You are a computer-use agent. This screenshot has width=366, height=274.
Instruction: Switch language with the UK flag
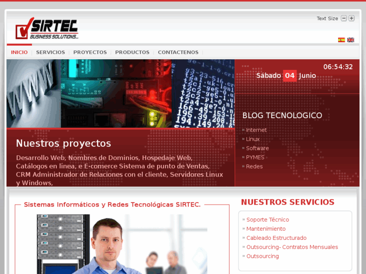pos(350,40)
